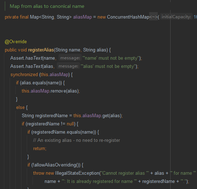Click the @Override annotation
Screen dimensions: 197x189
pyautogui.click(x=16, y=41)
